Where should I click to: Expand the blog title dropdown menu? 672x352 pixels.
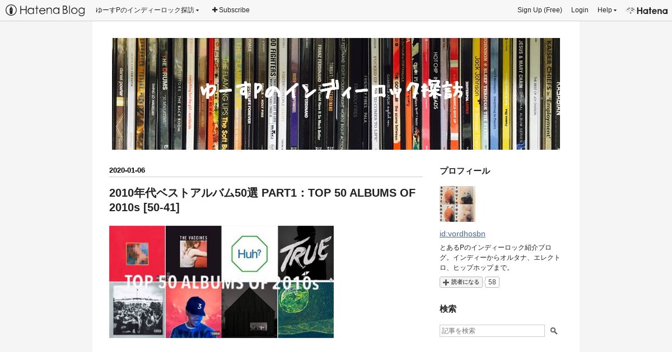coord(147,10)
